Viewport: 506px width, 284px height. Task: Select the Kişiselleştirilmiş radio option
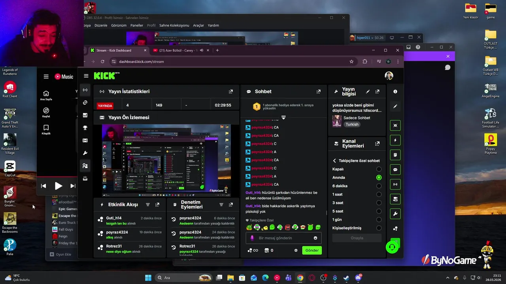pyautogui.click(x=379, y=228)
